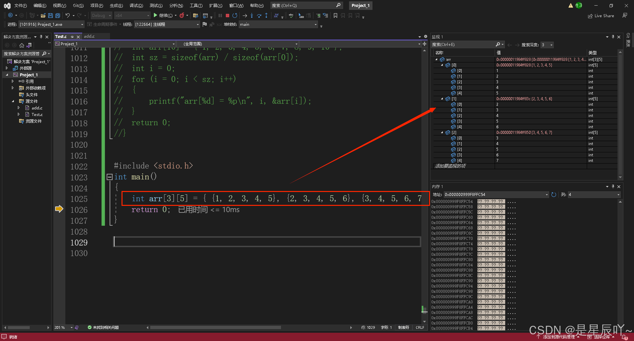Image resolution: width=634 pixels, height=341 pixels.
Task: Open the Git(G) menu
Action: point(78,6)
